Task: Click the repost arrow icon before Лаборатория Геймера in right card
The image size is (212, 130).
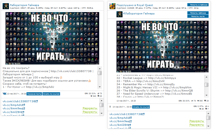Action: 124,14
